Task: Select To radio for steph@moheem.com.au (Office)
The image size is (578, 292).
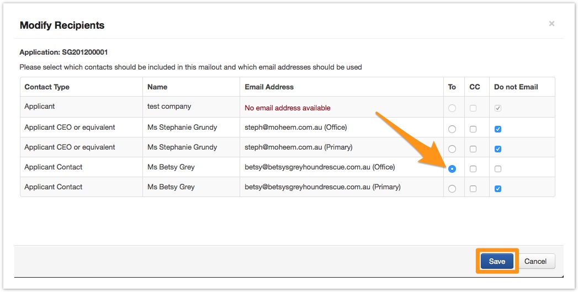Action: (452, 129)
